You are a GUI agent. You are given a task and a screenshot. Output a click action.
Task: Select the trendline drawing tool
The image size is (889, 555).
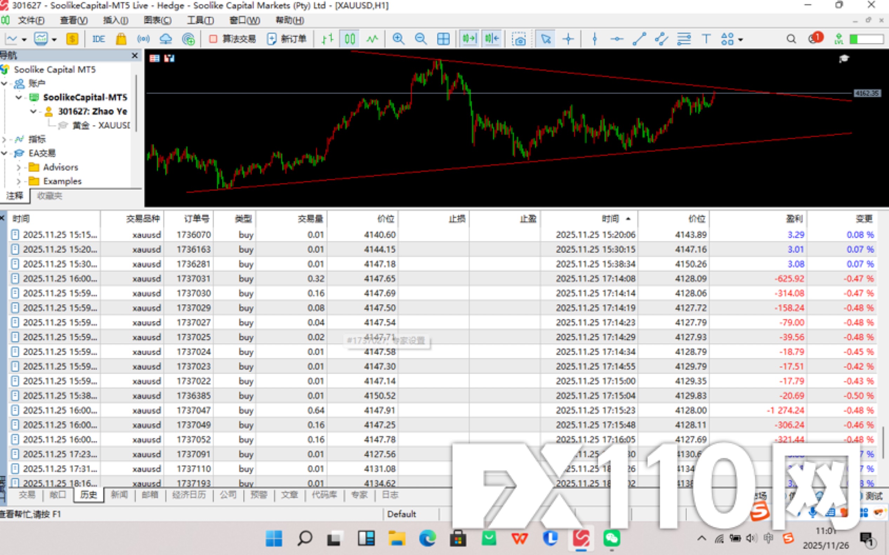tap(639, 39)
